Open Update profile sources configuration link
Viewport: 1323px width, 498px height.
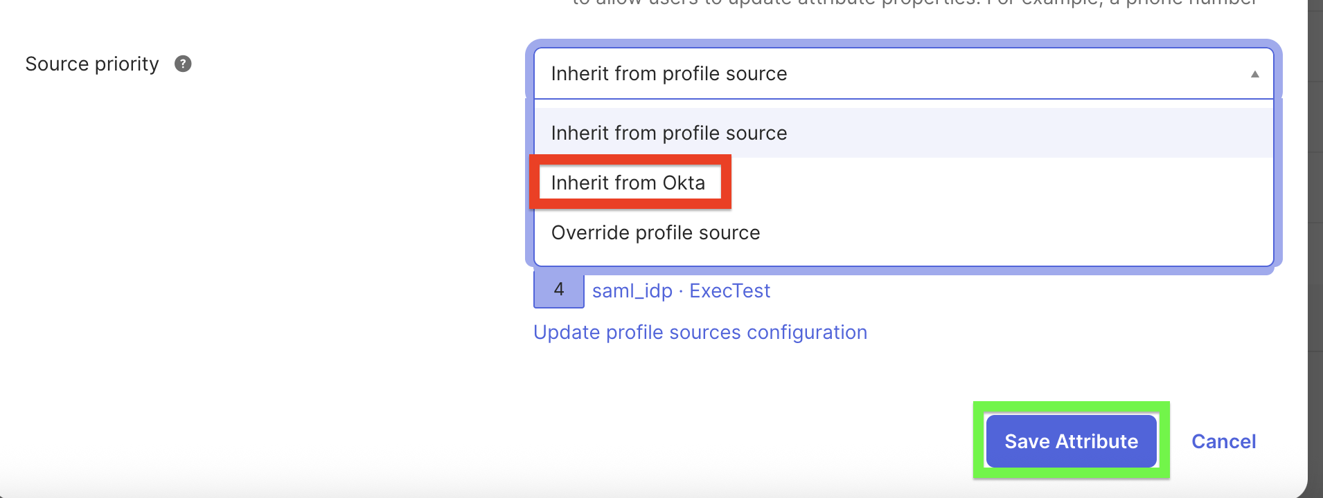(700, 333)
